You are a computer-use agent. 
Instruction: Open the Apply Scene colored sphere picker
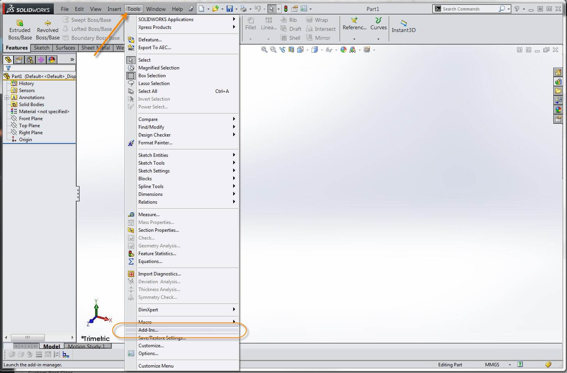353,50
